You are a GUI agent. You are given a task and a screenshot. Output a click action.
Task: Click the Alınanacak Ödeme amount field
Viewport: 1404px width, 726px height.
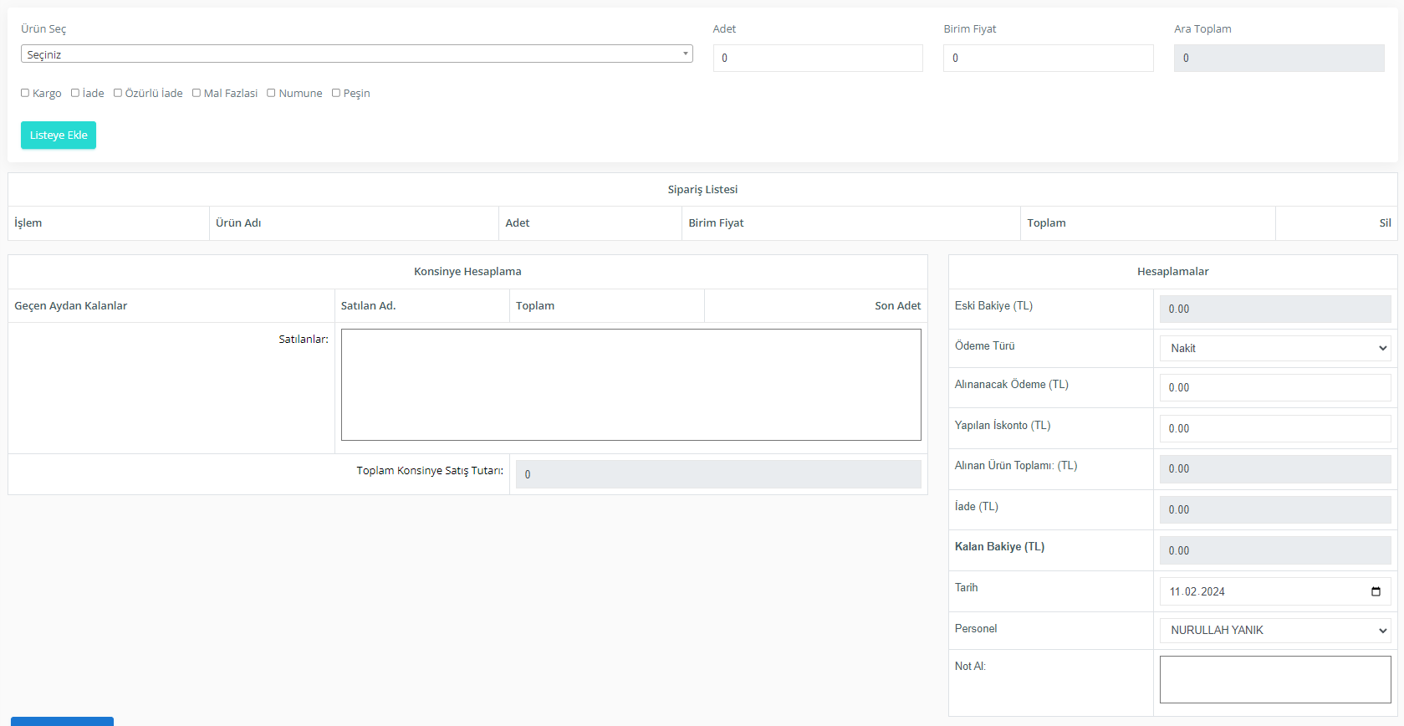coord(1274,387)
